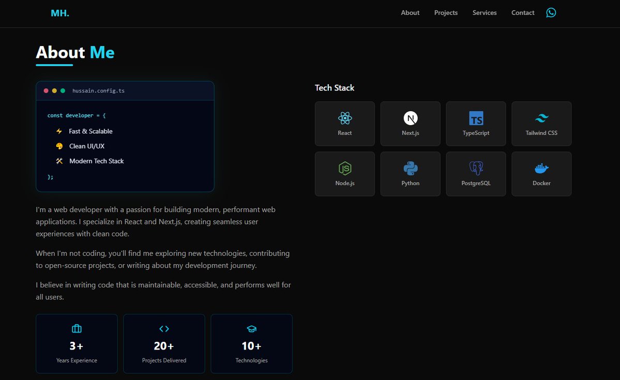Viewport: 620px width, 380px height.
Task: Open WhatsApp chat icon in navbar
Action: point(551,12)
